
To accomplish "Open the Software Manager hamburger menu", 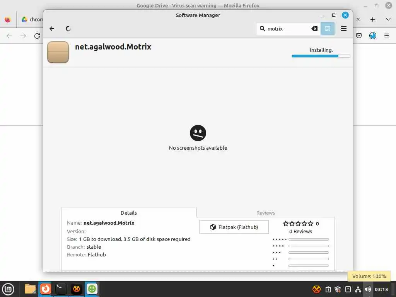I will (344, 29).
